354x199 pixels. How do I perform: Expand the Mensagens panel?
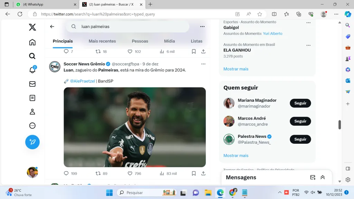(323, 177)
